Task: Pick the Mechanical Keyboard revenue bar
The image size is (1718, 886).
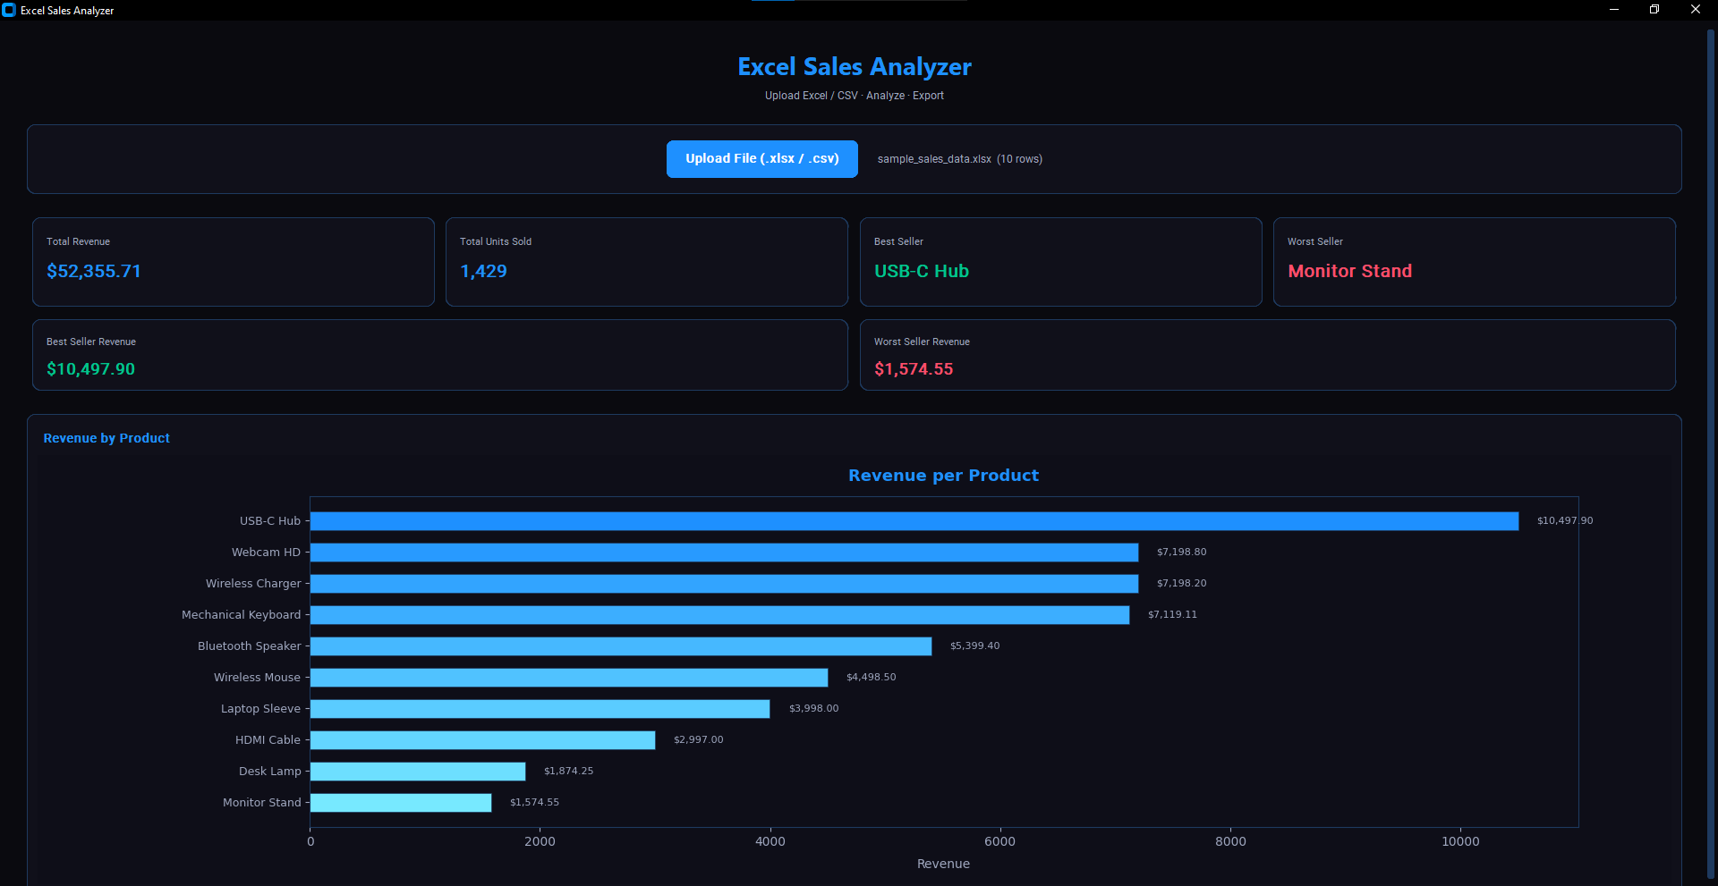Action: [719, 615]
